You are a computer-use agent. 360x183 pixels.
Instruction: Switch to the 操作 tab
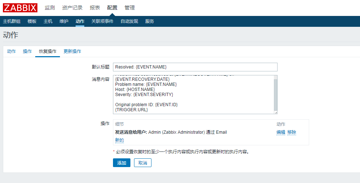(x=27, y=51)
